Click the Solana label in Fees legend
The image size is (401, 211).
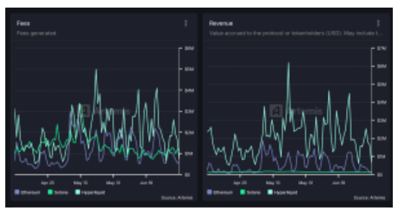point(61,192)
